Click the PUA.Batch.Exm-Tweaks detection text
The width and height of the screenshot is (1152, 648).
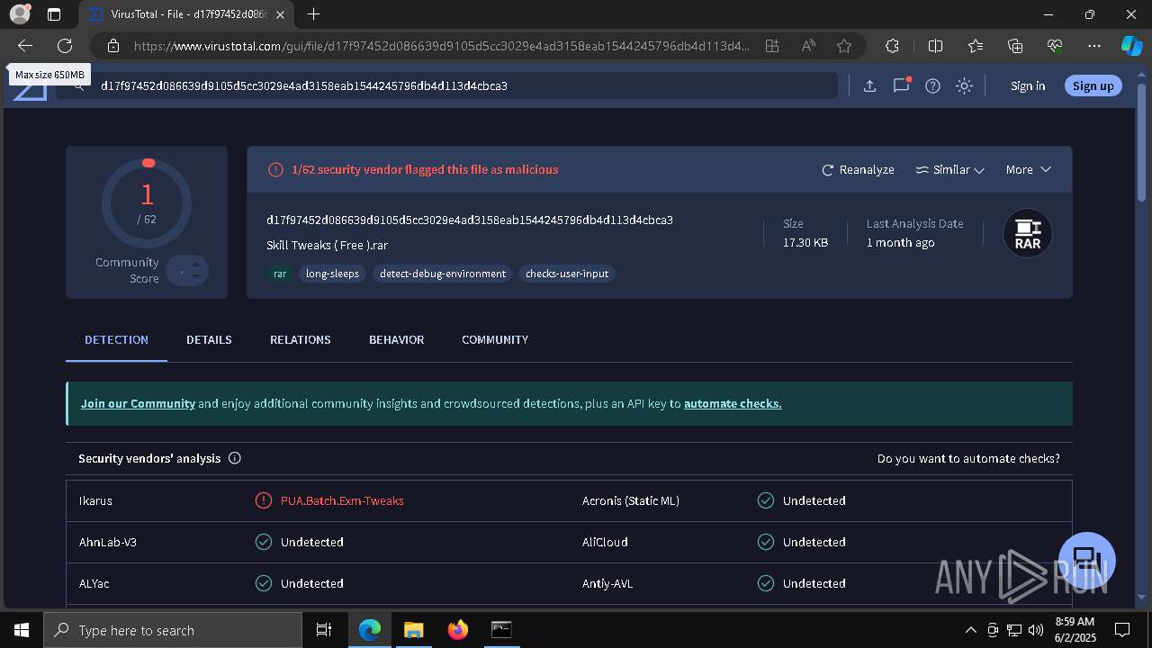pyautogui.click(x=342, y=500)
